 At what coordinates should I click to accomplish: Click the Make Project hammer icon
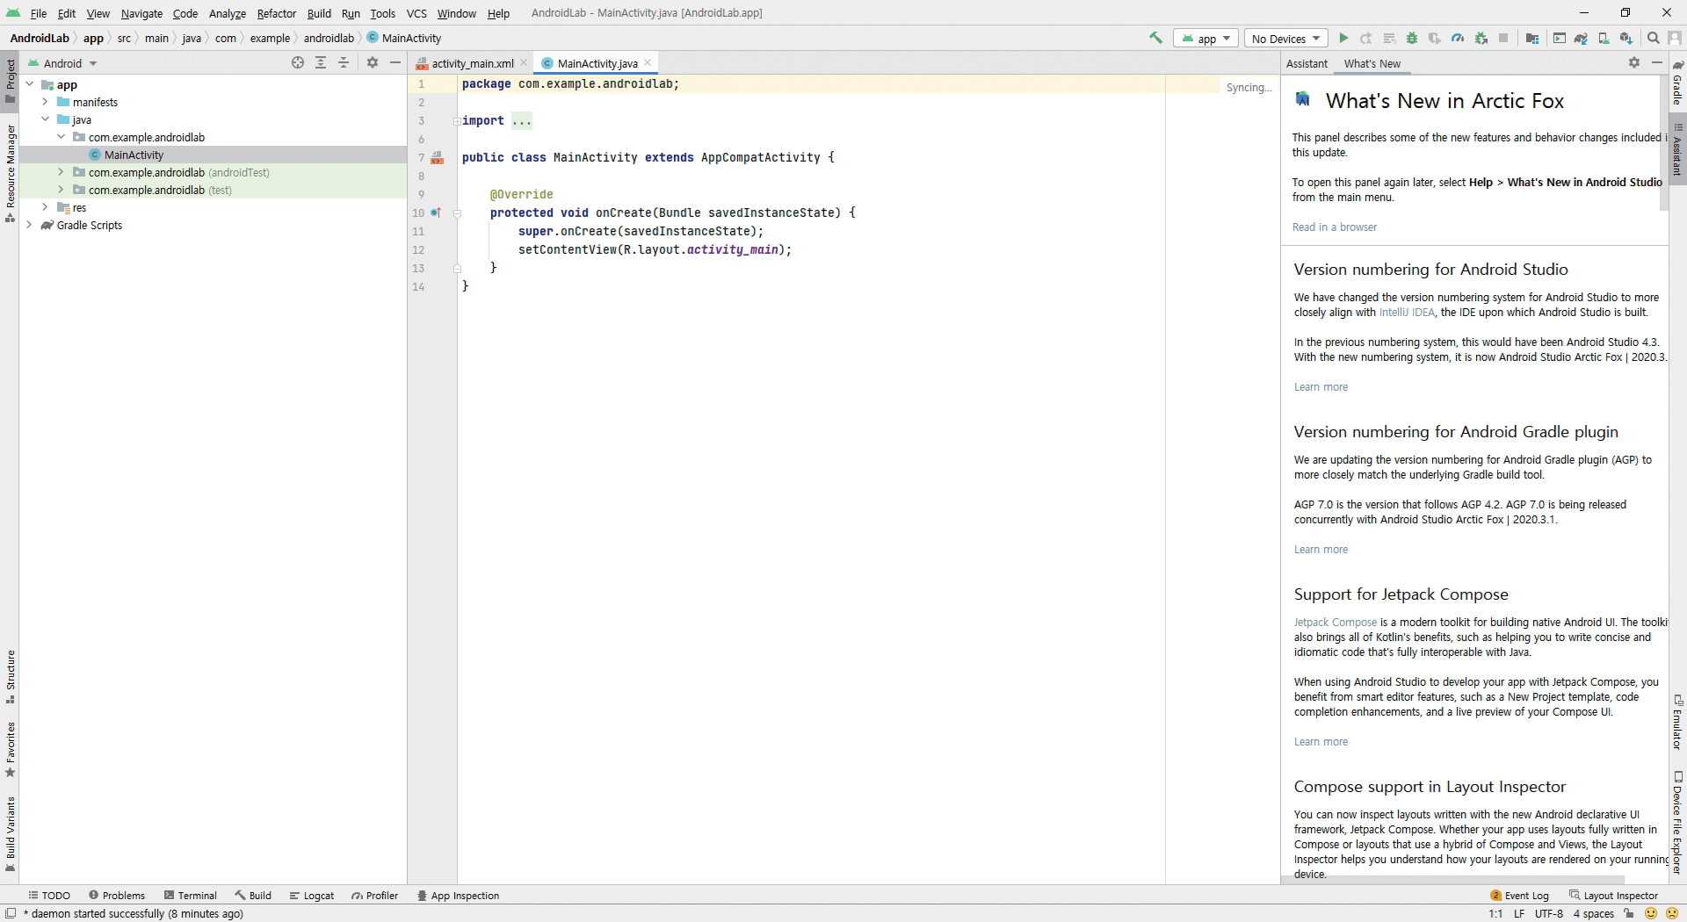[x=1155, y=38]
